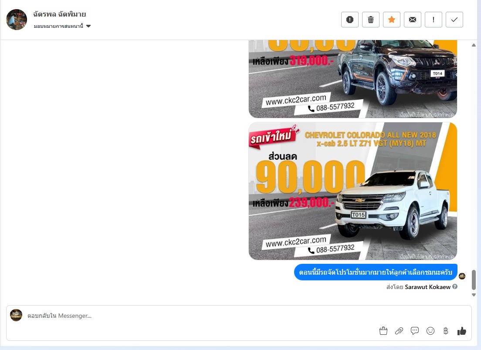Click scrollbar up arrow in chat
481x350 pixels.
[474, 45]
